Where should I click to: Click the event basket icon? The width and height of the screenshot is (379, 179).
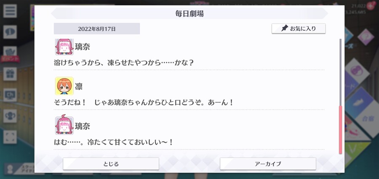point(10,53)
